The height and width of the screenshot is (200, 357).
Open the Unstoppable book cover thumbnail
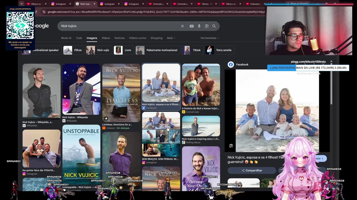point(81,154)
